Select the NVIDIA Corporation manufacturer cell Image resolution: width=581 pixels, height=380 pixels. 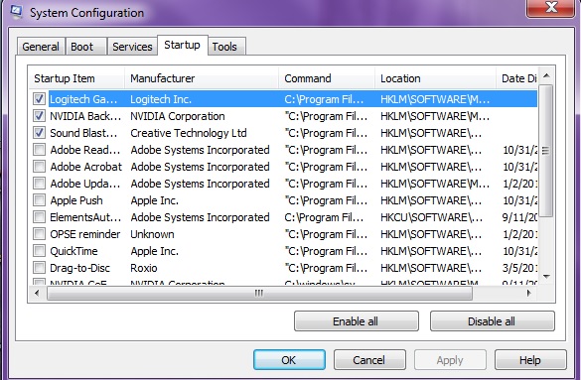click(178, 116)
